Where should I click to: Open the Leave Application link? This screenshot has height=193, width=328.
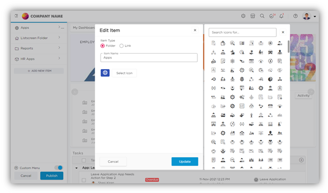coord(273,179)
